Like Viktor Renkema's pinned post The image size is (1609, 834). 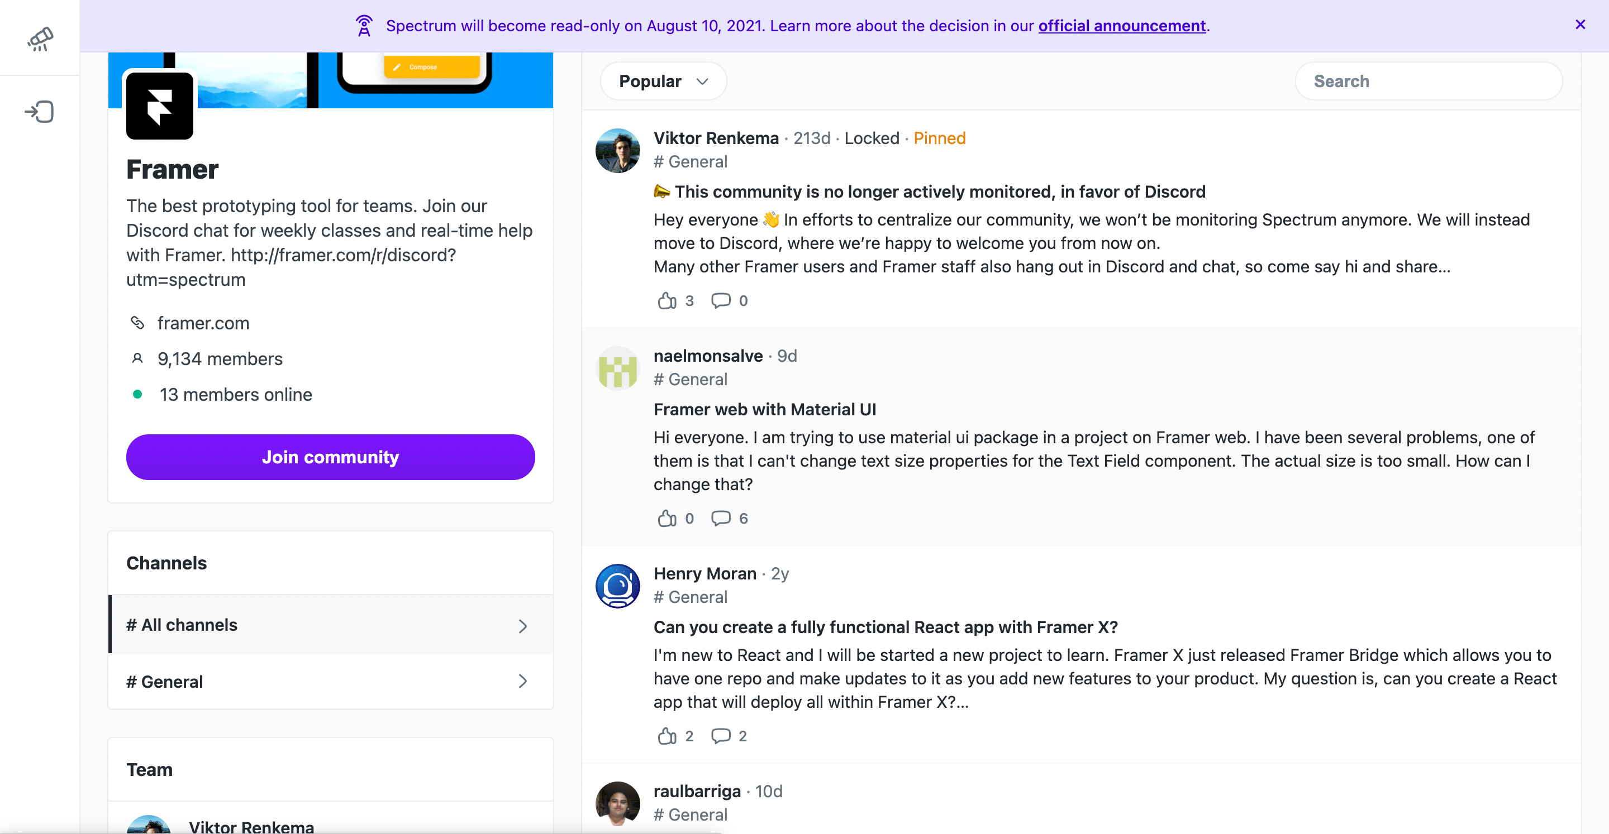[x=668, y=300]
